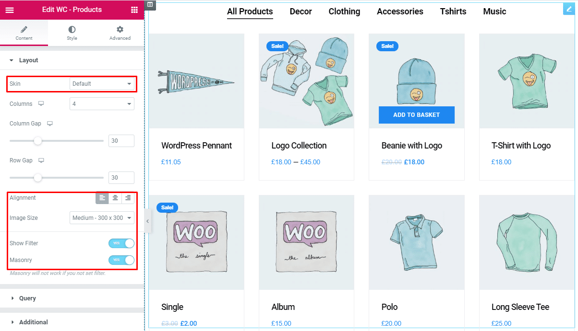
Task: Click the Row Gap responsive device icon
Action: click(41, 160)
